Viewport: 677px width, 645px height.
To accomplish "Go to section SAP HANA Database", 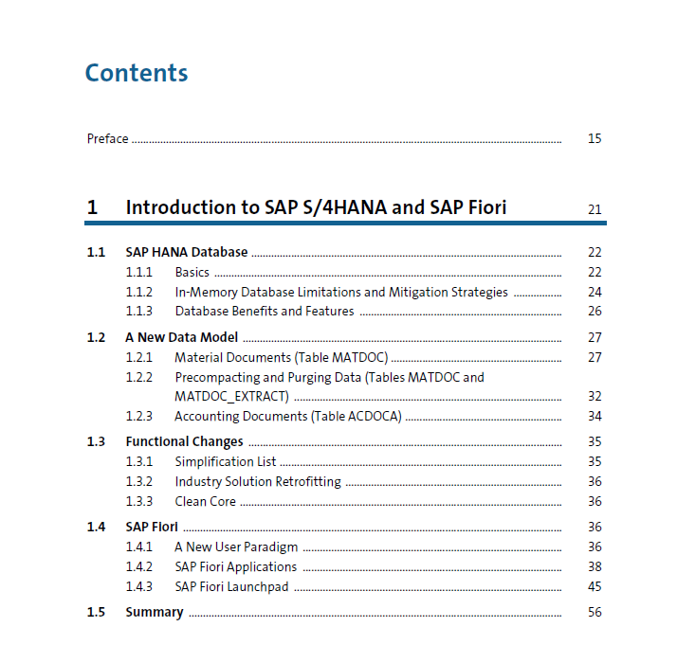I will tap(186, 253).
